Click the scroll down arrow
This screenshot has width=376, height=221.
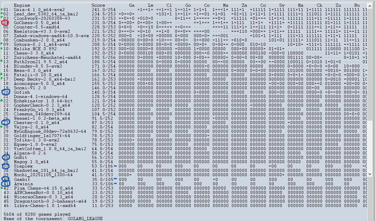point(370,174)
